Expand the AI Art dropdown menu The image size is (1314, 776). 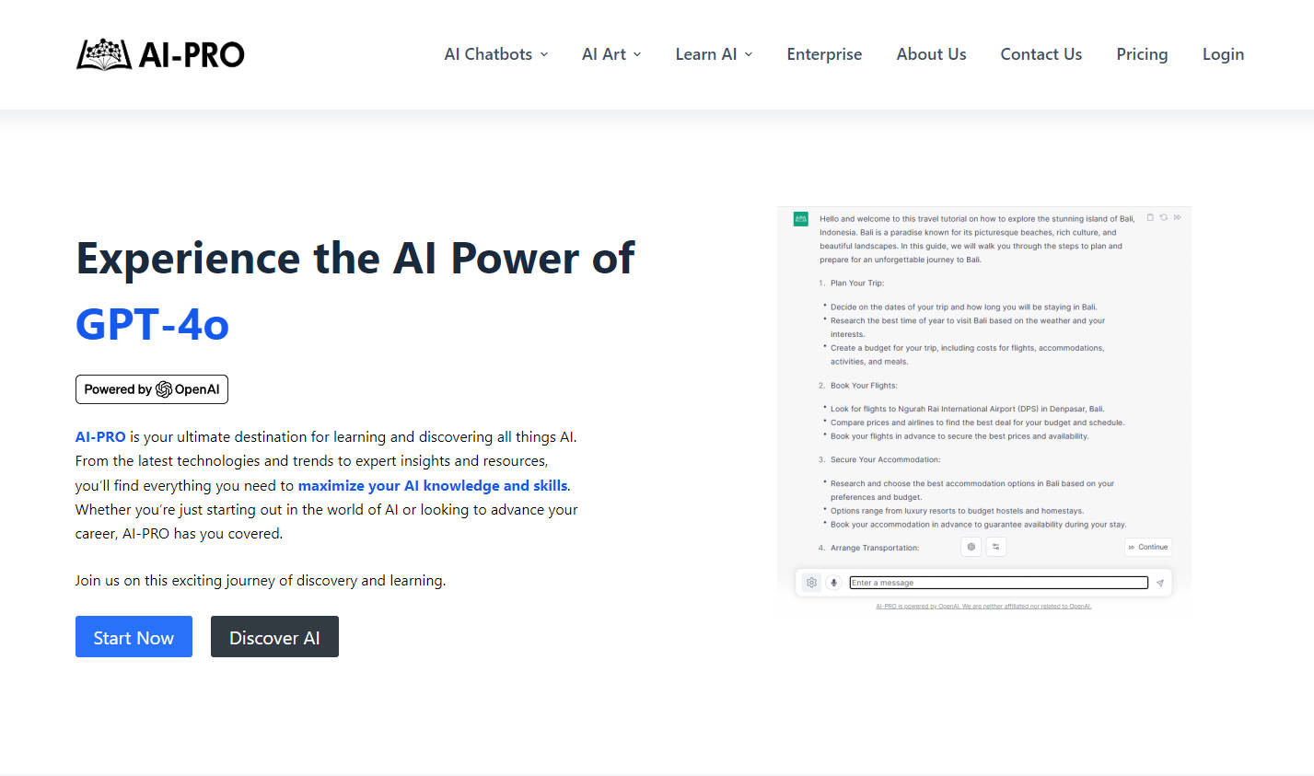[x=611, y=54]
